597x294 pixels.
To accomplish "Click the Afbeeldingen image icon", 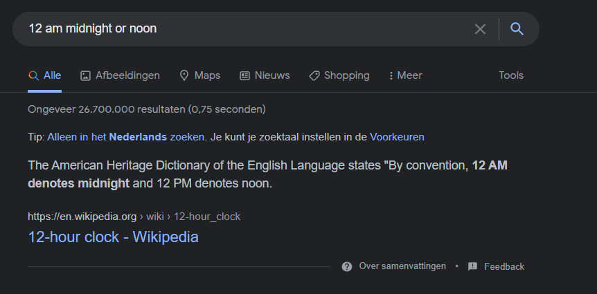I will (85, 75).
